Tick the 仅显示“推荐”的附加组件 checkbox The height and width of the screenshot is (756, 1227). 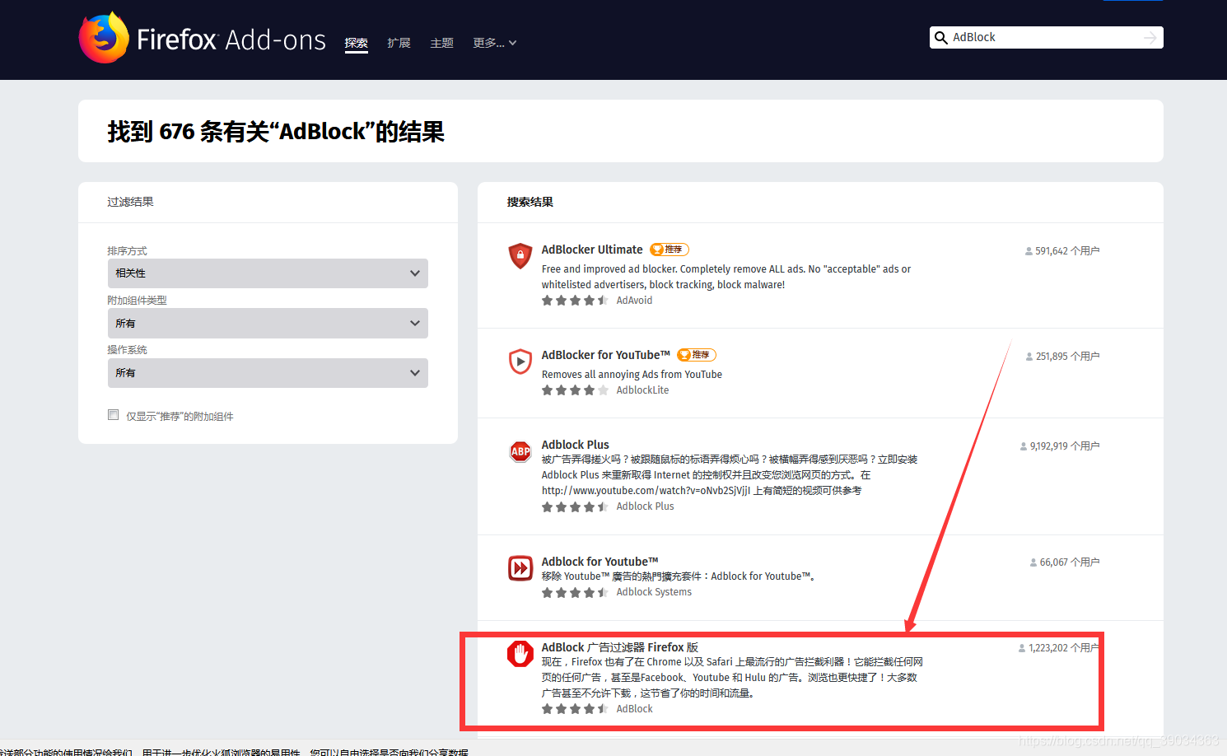[113, 415]
